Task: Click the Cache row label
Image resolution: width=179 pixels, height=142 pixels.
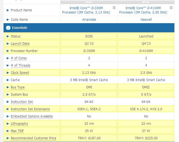Action: tap(15, 80)
